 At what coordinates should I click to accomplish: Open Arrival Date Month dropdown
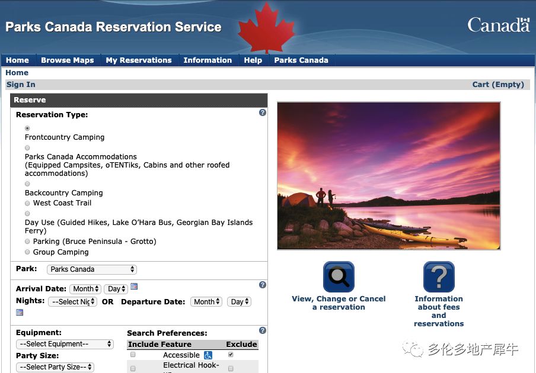pos(85,289)
